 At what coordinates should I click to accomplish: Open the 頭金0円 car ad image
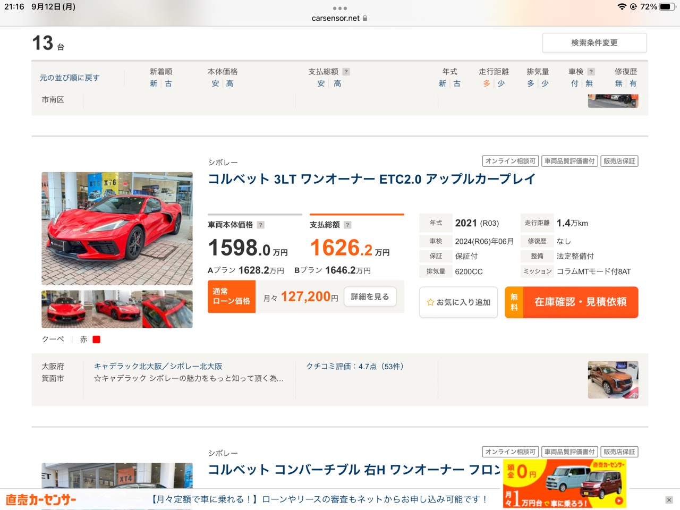565,483
